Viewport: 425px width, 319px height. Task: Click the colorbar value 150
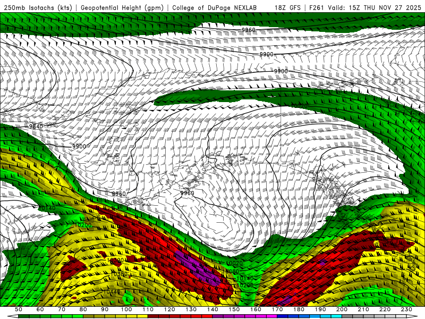234,309
